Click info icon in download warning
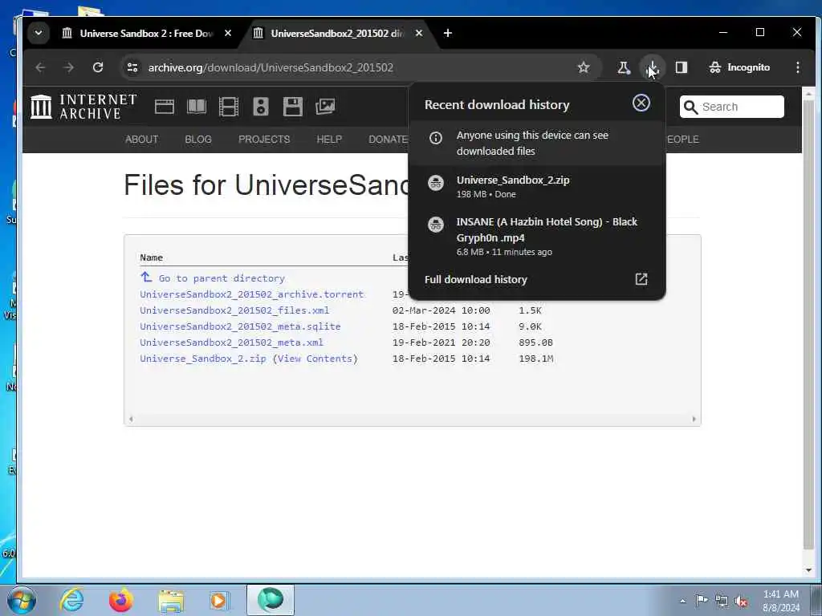Viewport: 822px width, 616px height. 436,138
